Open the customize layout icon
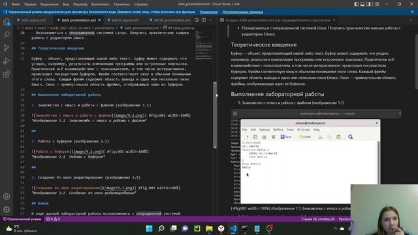The height and width of the screenshot is (235, 418). tap(377, 4)
